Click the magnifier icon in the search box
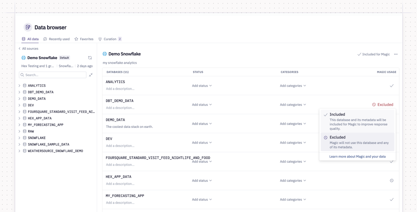Viewport: 417px width, 212px height. 22,75
